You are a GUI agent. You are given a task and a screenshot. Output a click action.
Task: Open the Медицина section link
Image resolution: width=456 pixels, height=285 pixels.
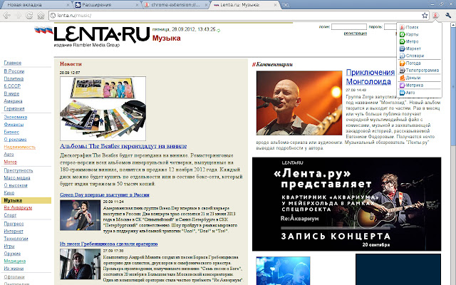[14, 261]
